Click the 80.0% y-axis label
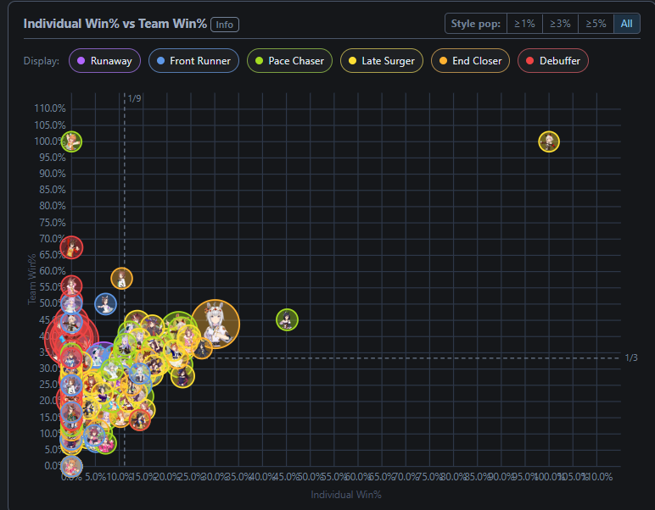The width and height of the screenshot is (655, 510). pos(53,206)
